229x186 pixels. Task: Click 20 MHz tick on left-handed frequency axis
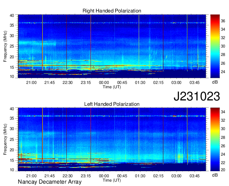12,150
